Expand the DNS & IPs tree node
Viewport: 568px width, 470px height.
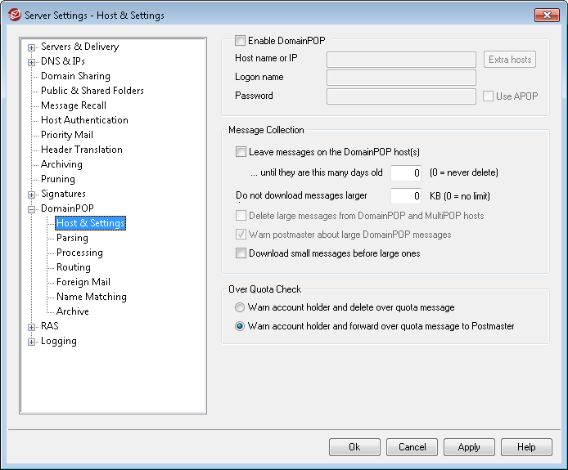point(32,63)
